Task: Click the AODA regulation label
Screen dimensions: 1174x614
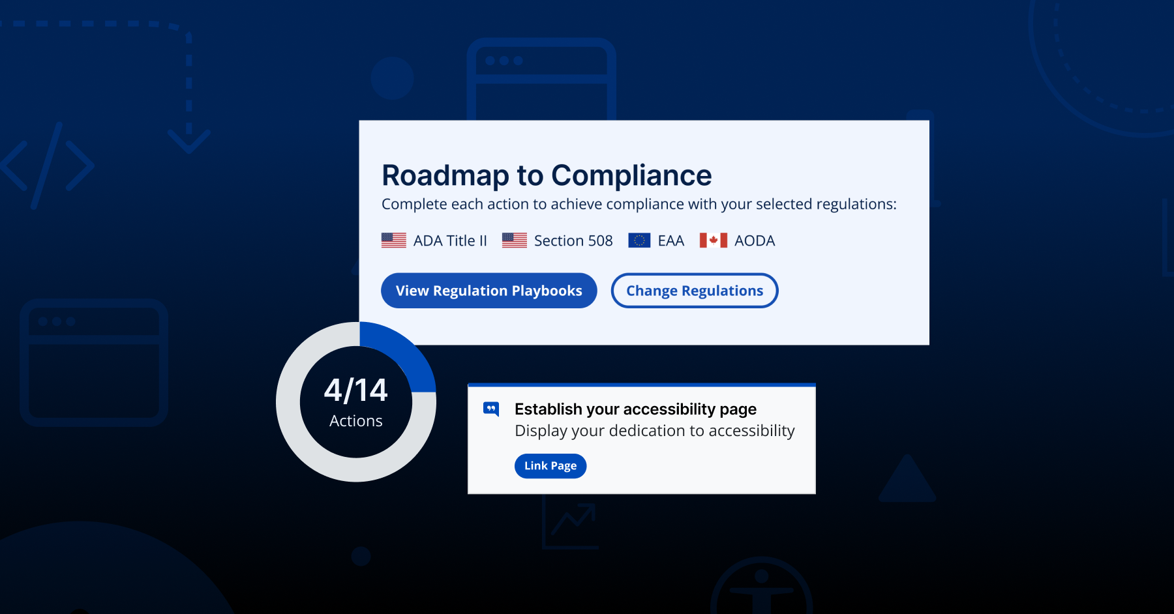Action: [x=754, y=241]
